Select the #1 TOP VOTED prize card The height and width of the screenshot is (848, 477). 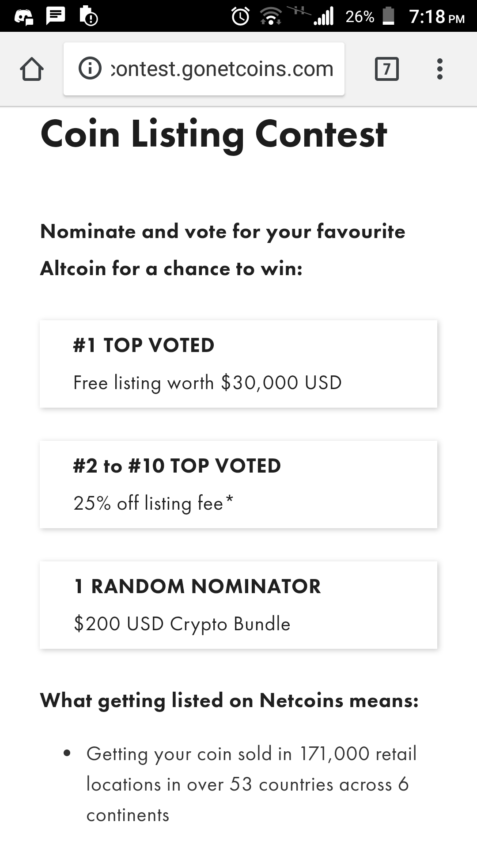click(x=238, y=364)
